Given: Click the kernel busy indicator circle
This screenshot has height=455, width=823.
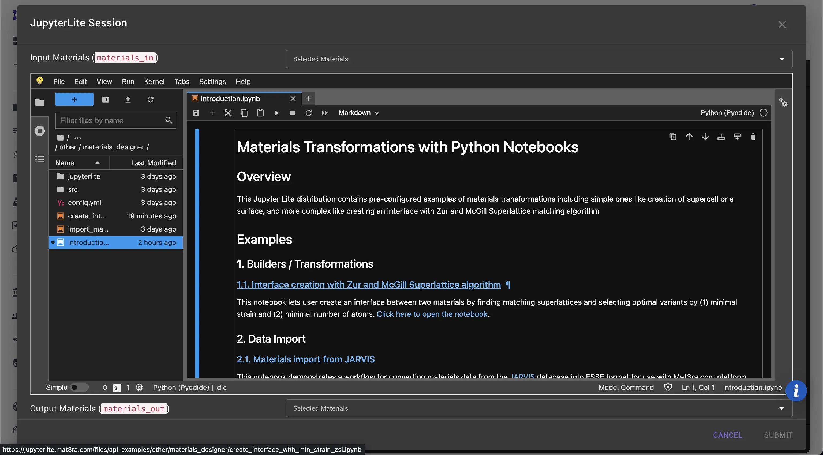Looking at the screenshot, I should click(764, 113).
